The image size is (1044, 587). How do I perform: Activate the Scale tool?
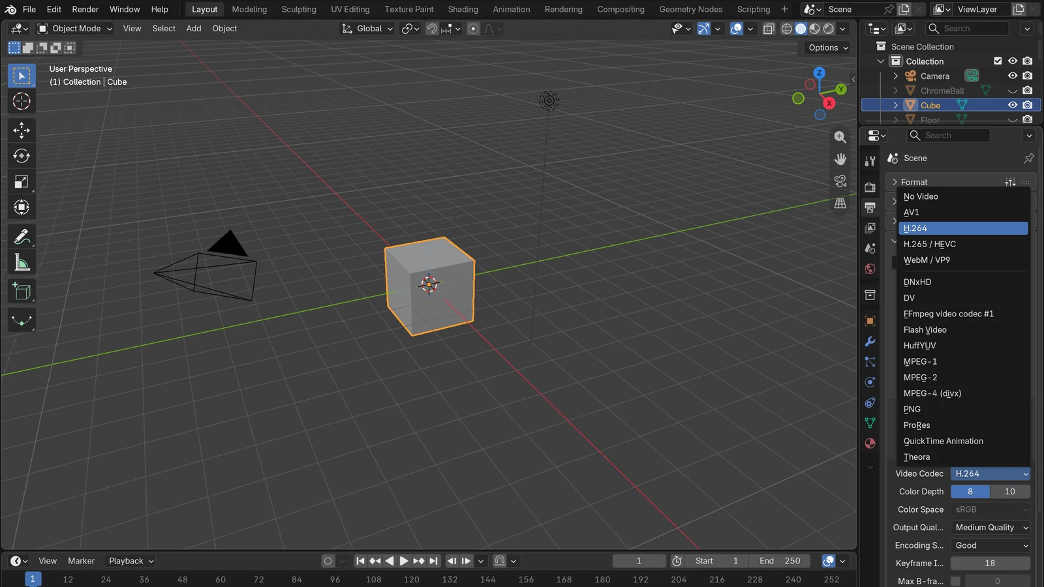coord(22,182)
